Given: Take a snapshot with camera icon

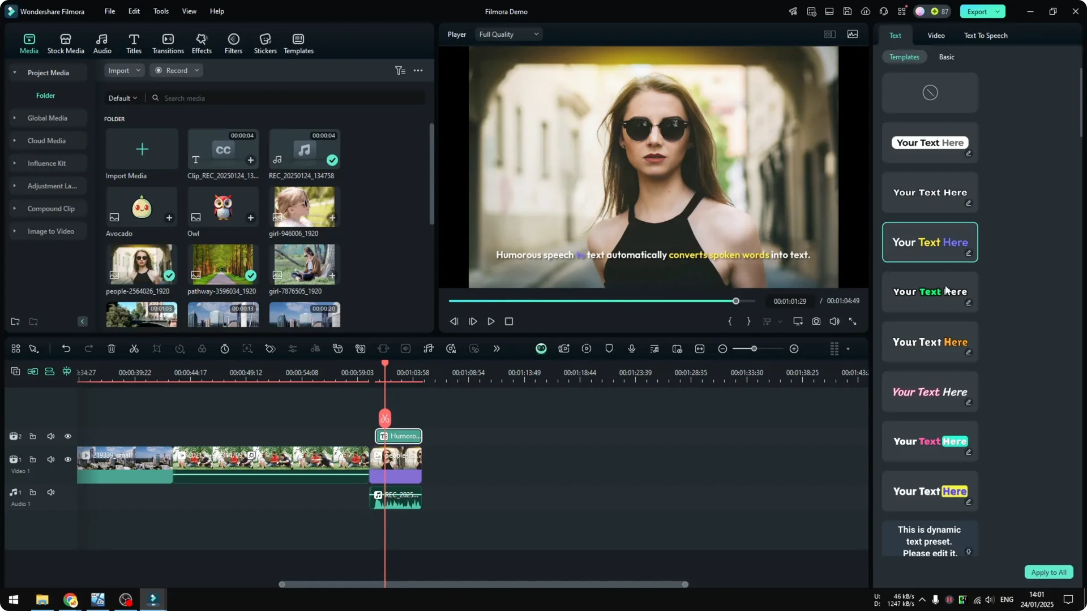Looking at the screenshot, I should (x=816, y=321).
